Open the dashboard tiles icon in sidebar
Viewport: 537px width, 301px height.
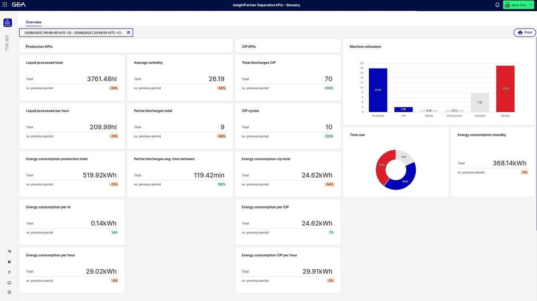point(9,262)
